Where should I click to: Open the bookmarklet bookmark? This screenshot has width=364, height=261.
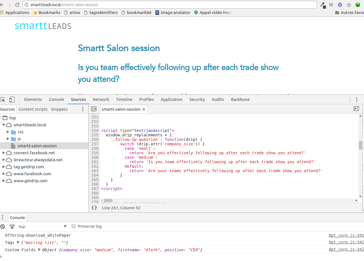(x=136, y=13)
